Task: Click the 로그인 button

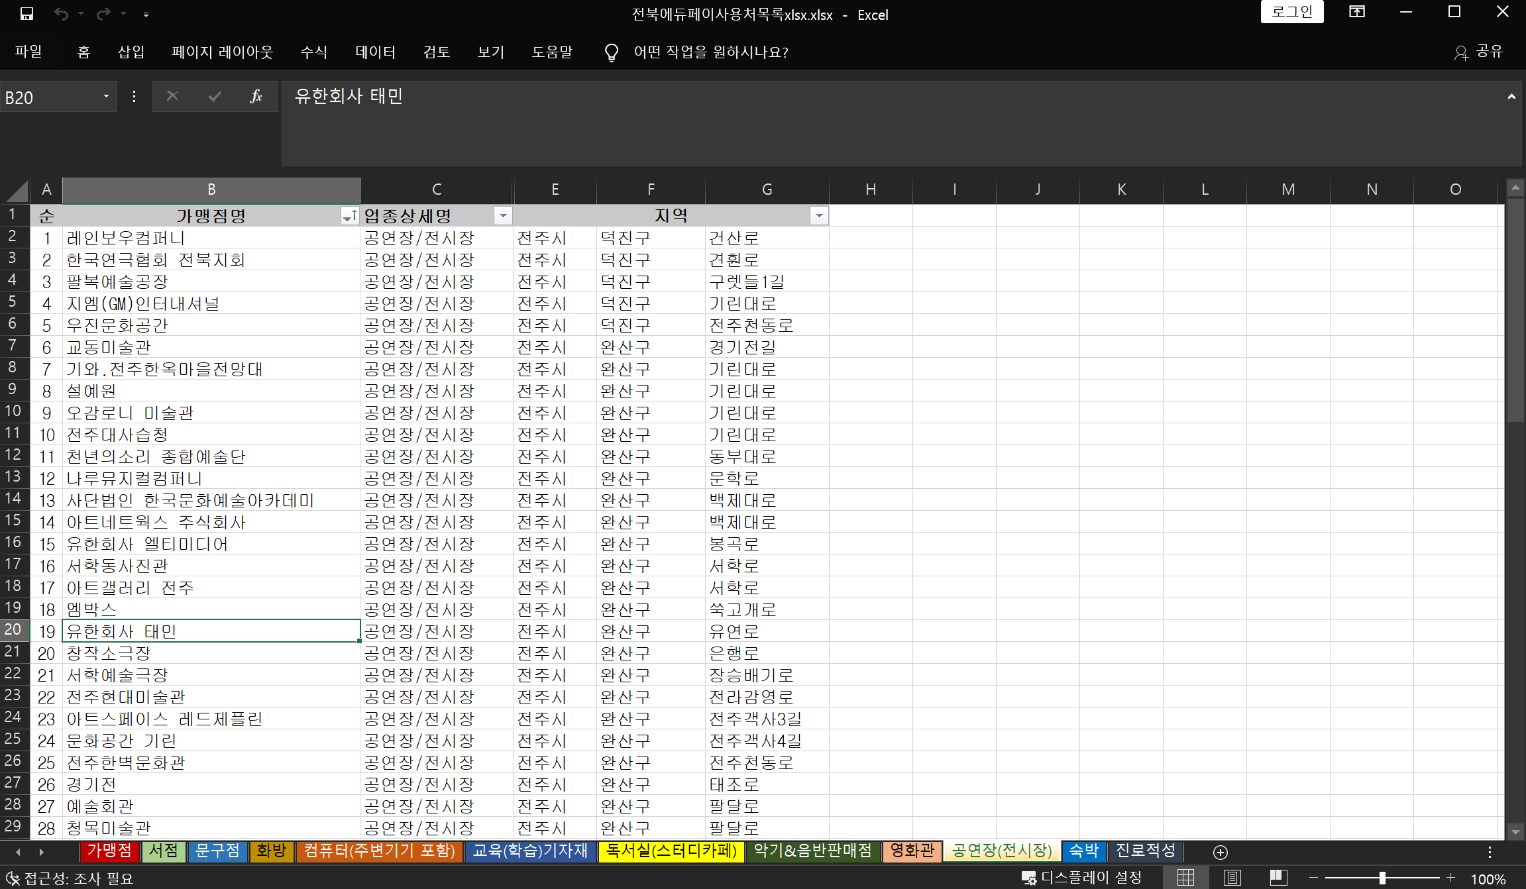Action: tap(1291, 12)
